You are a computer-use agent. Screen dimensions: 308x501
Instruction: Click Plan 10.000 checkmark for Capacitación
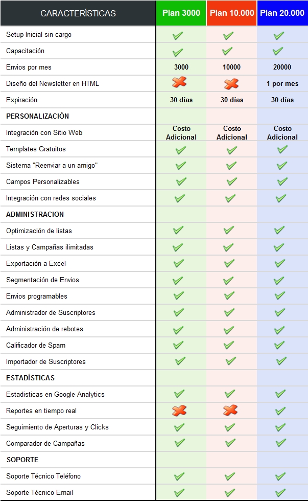click(227, 51)
